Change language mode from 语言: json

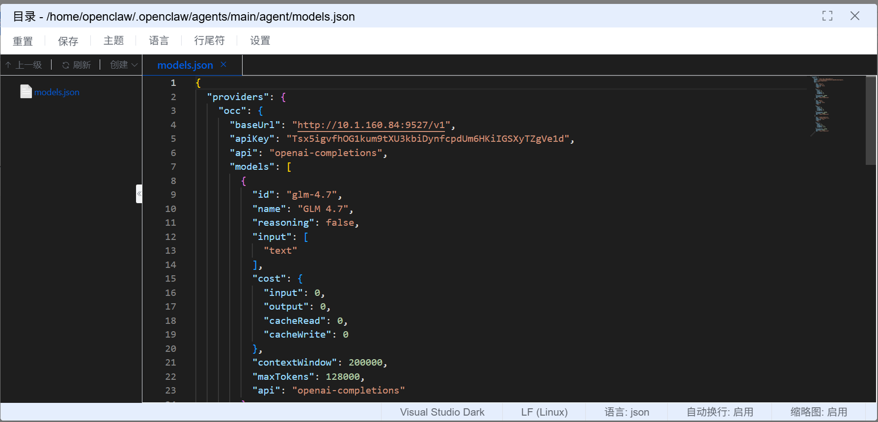627,412
